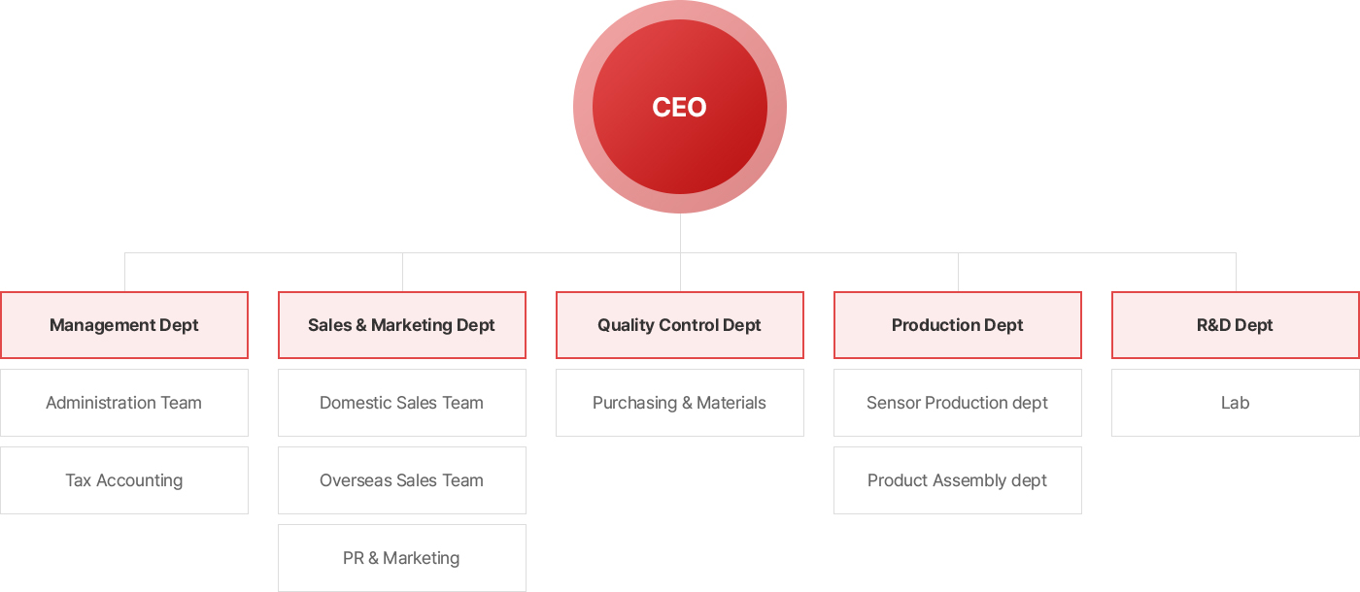
Task: Select the PR & Marketing box
Action: click(402, 558)
